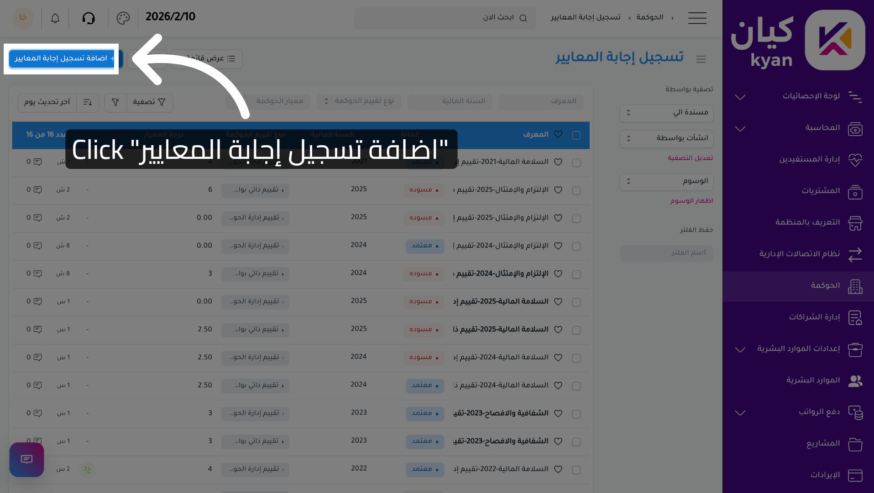Open the نوع تقييم الحوكمة dropdown
The image size is (874, 493).
point(359,101)
